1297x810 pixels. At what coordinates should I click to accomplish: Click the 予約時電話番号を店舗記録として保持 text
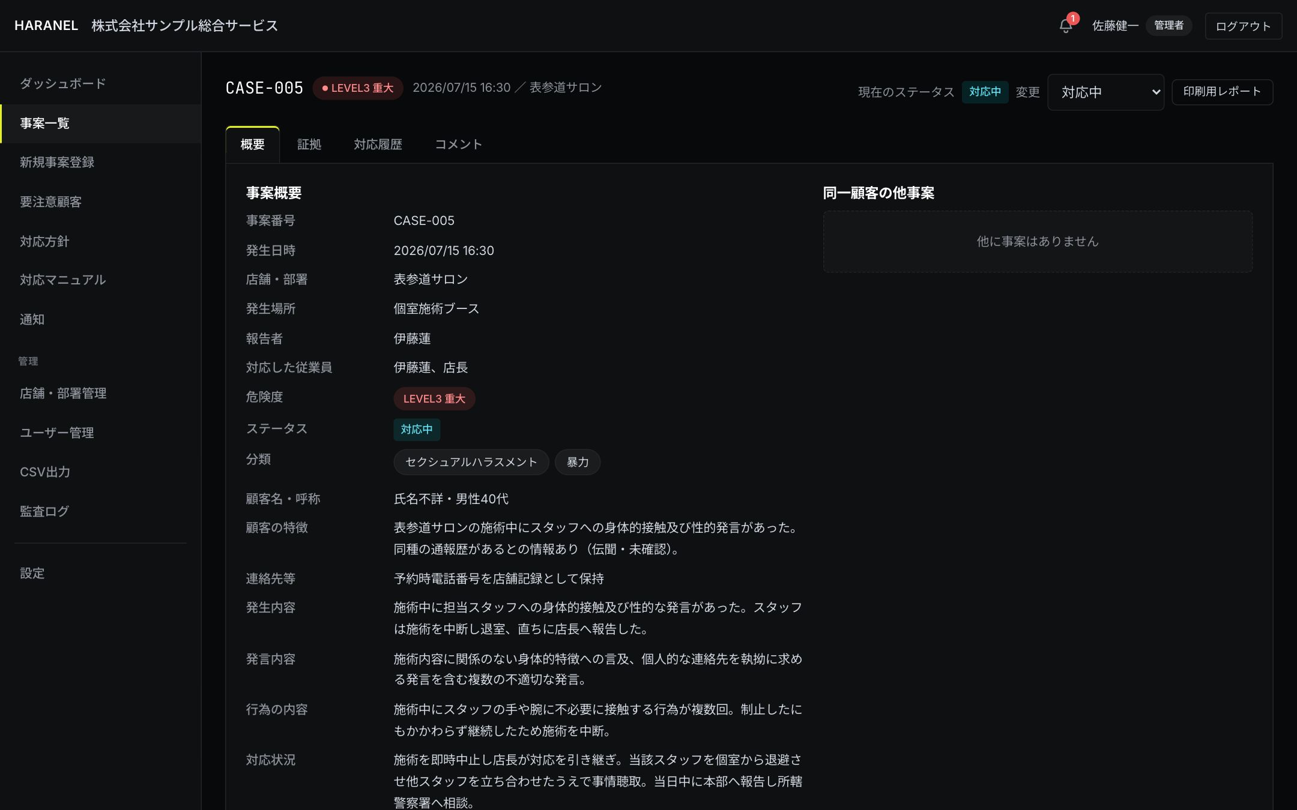[499, 579]
